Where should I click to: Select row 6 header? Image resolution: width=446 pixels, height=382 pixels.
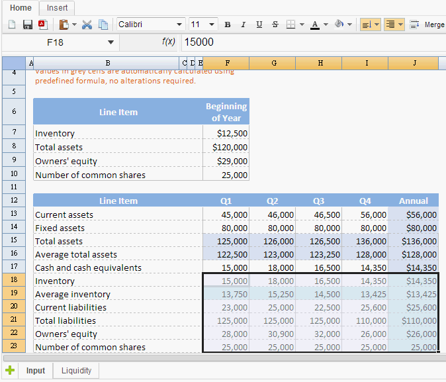tap(14, 111)
